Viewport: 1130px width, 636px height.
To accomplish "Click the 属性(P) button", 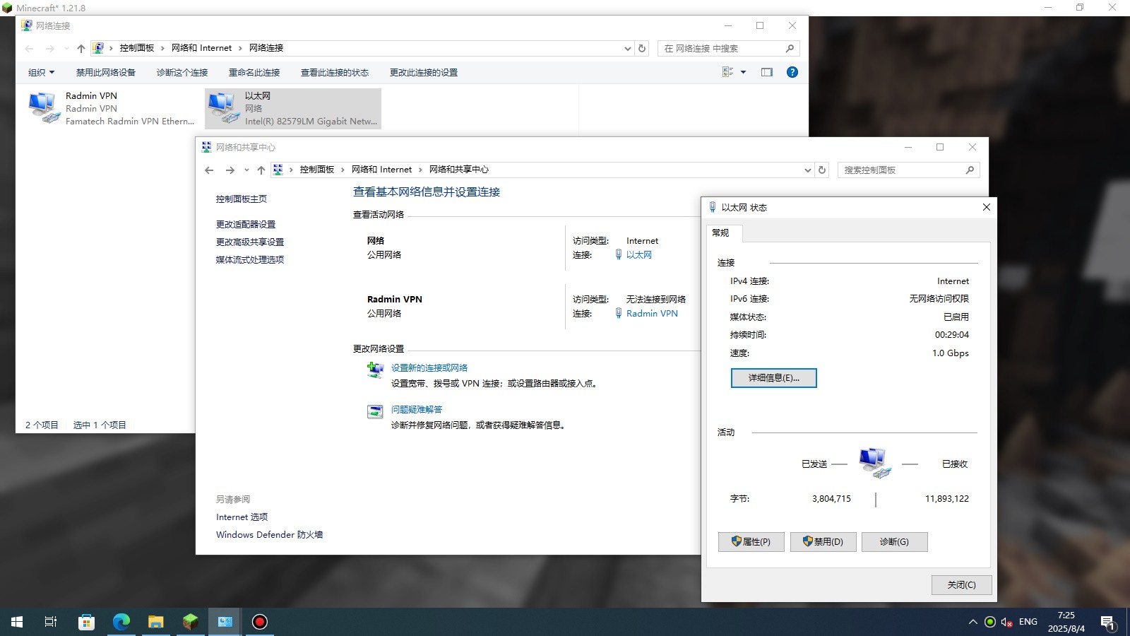I will click(751, 541).
